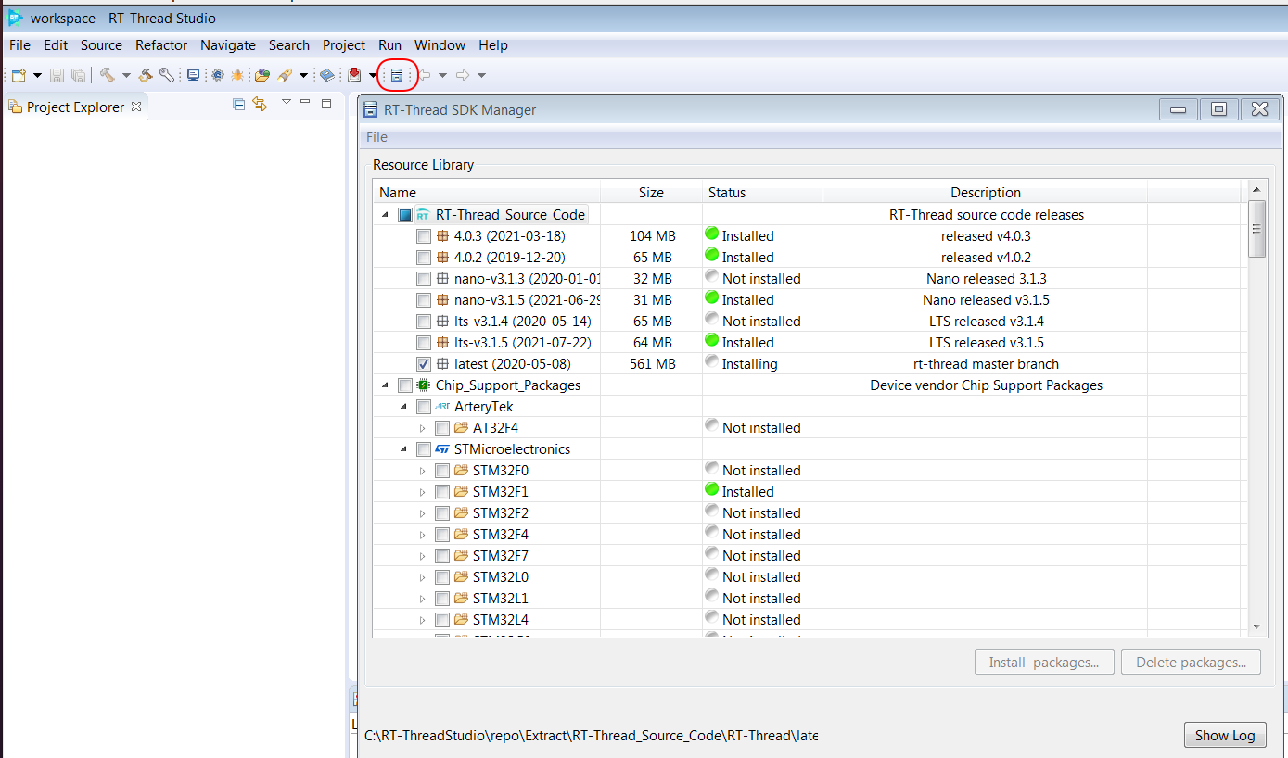Viewport: 1288px width, 758px height.
Task: Expand the STM32F0 tree node
Action: [x=423, y=471]
